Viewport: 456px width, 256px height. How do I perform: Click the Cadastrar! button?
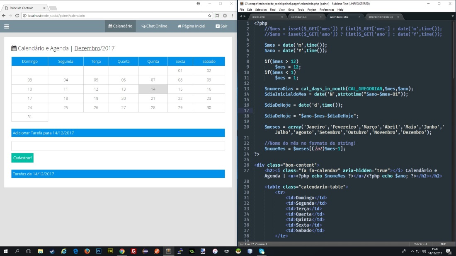point(23,158)
